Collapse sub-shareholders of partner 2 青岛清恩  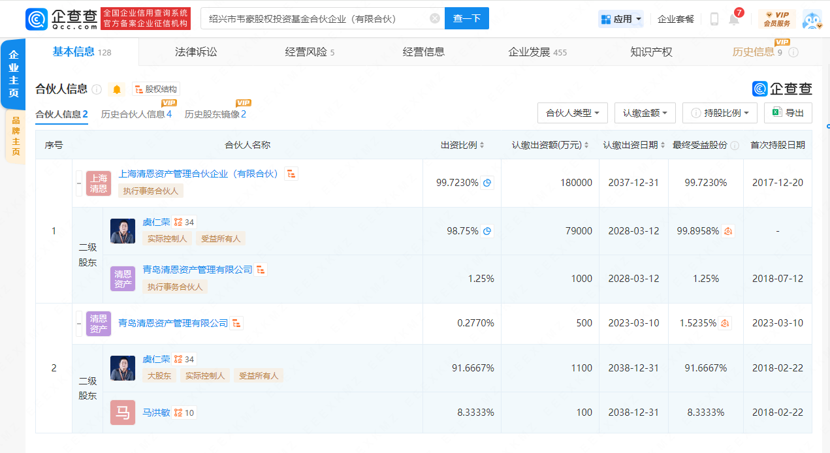[79, 324]
